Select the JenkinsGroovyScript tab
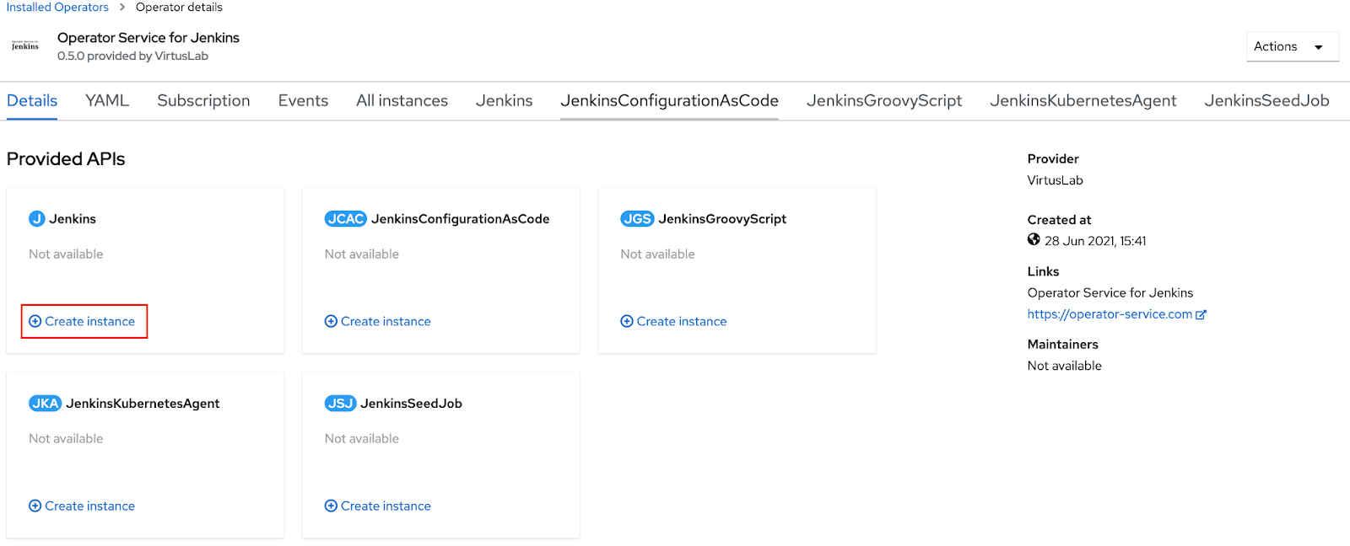1350x546 pixels. (x=884, y=100)
